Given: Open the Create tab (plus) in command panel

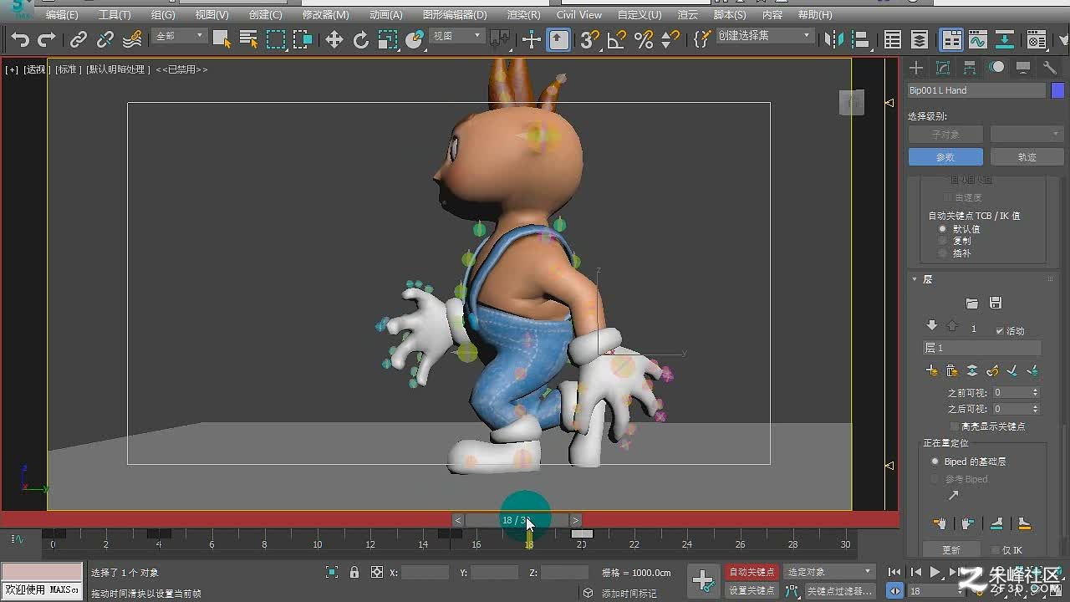Looking at the screenshot, I should [x=917, y=68].
